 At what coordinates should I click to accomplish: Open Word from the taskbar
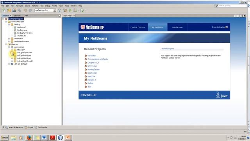tap(44, 137)
